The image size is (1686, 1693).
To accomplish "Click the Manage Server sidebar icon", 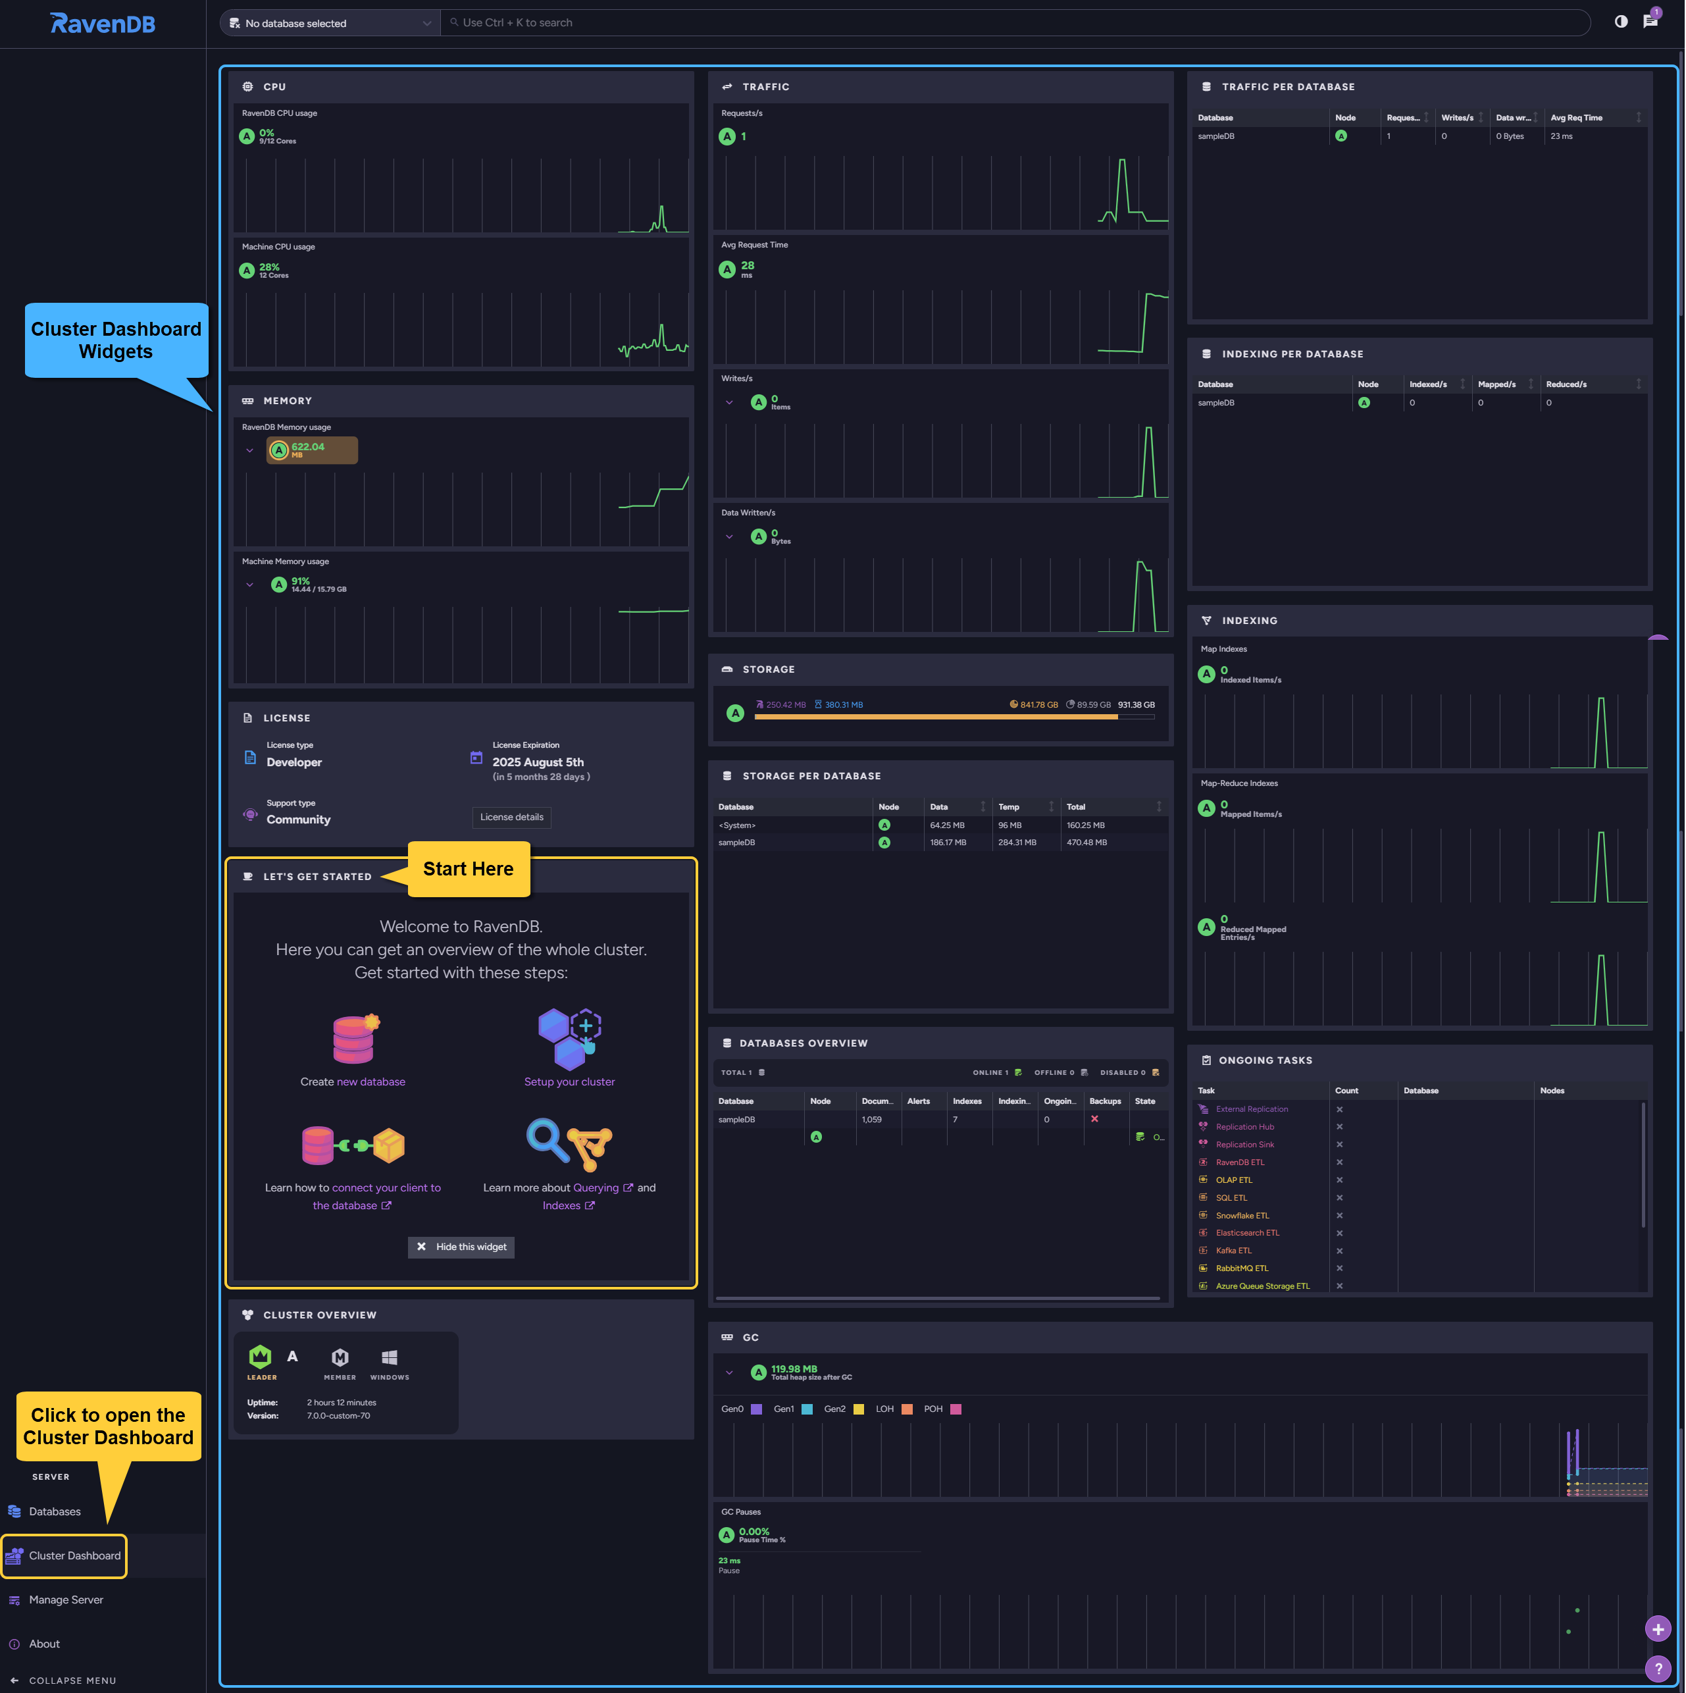I will click(x=14, y=1600).
